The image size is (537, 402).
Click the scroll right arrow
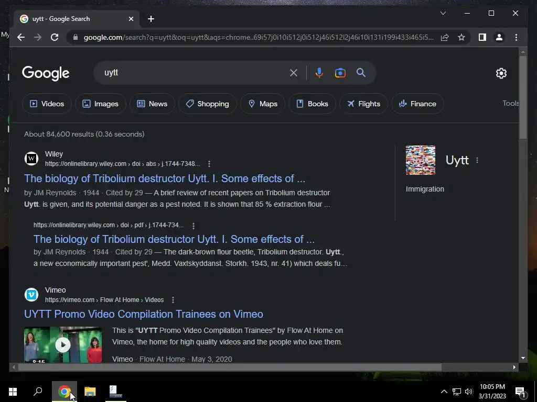tap(514, 367)
